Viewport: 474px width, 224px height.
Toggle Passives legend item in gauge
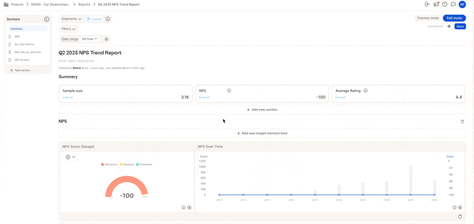pyautogui.click(x=127, y=165)
